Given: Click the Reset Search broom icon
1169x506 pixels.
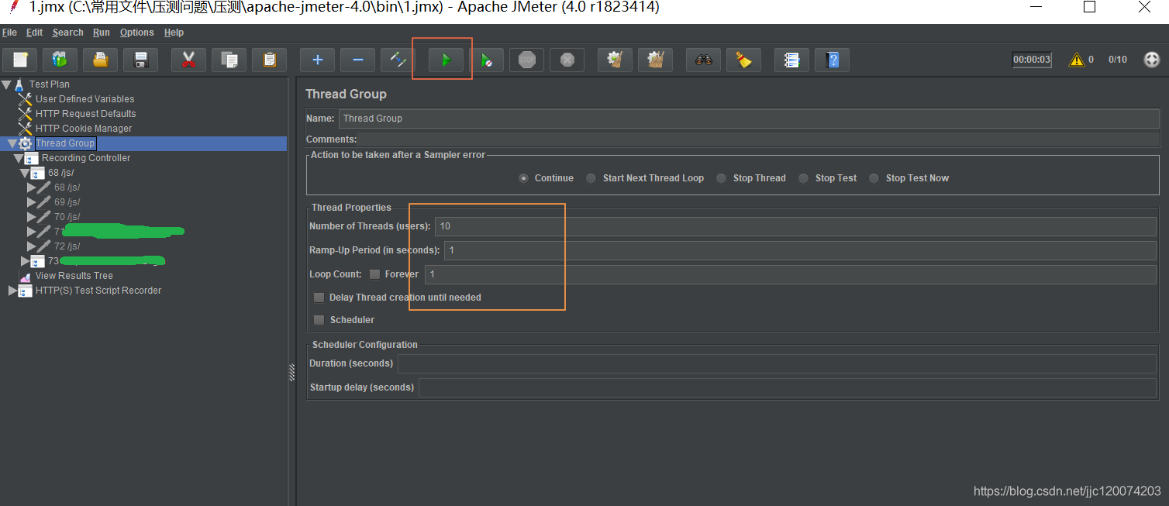Looking at the screenshot, I should (x=743, y=60).
